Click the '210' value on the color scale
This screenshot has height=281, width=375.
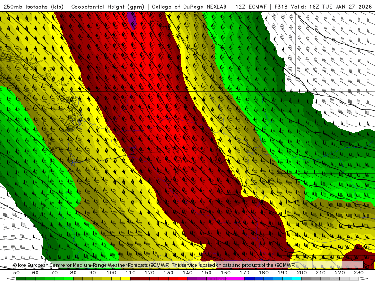(321, 273)
